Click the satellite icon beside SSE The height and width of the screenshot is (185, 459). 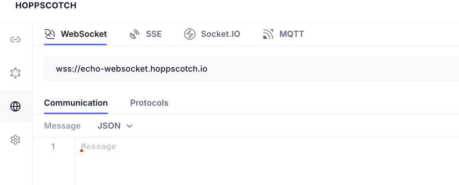coord(135,34)
